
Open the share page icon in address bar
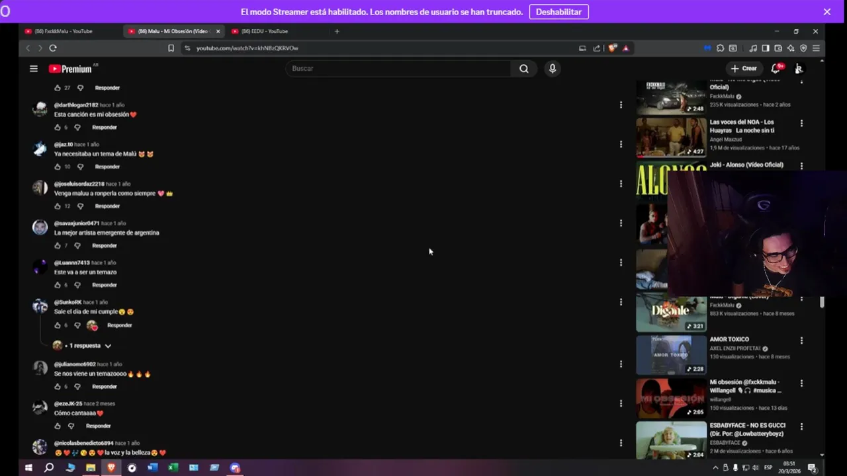coord(597,48)
